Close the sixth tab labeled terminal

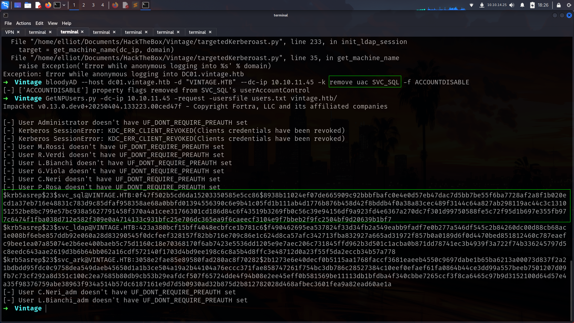coord(178,32)
